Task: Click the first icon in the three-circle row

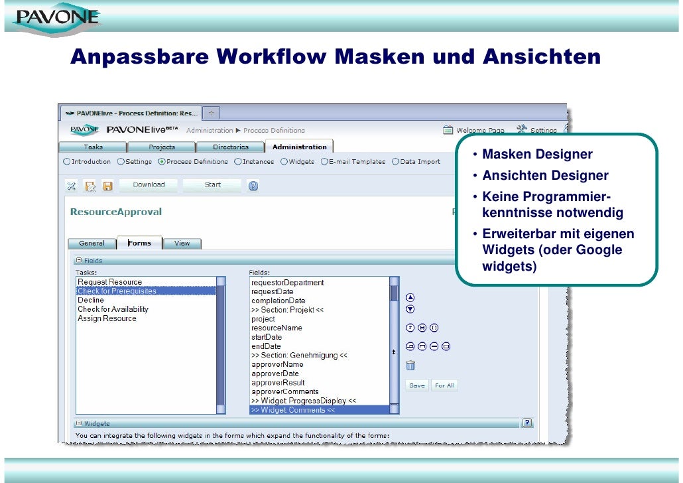Action: pos(410,328)
